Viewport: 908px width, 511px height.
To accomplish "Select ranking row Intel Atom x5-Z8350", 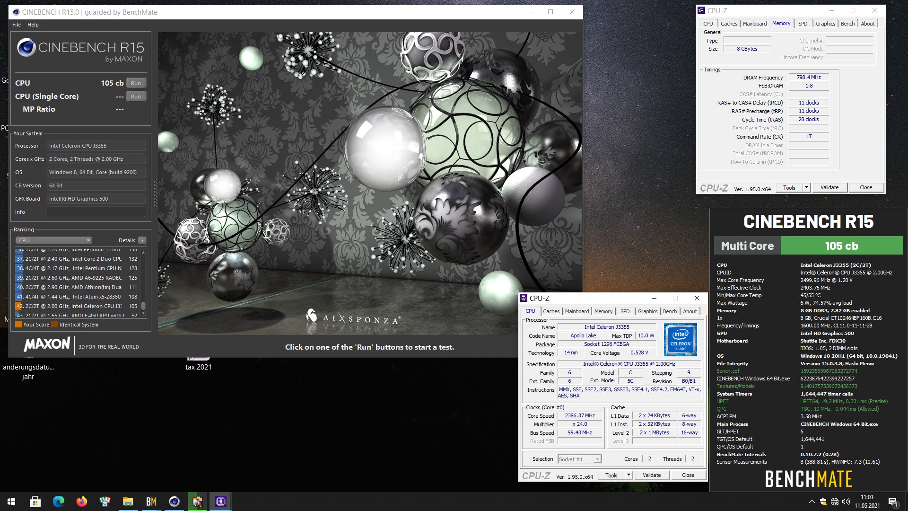I will coord(77,297).
